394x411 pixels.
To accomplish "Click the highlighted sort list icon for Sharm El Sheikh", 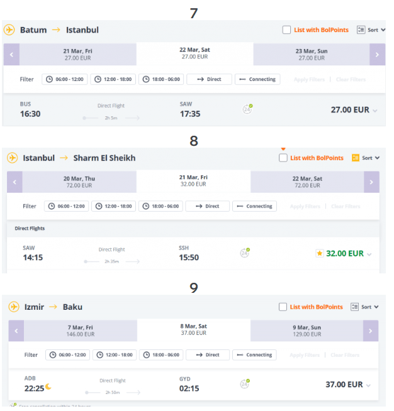I will (x=356, y=158).
